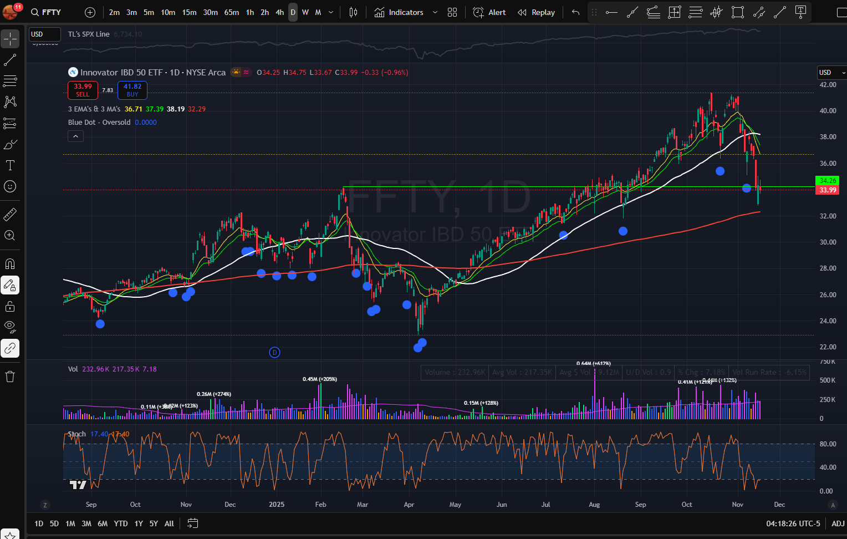The width and height of the screenshot is (847, 539).
Task: Grab the favorites toolbar drag handle
Action: [x=594, y=12]
